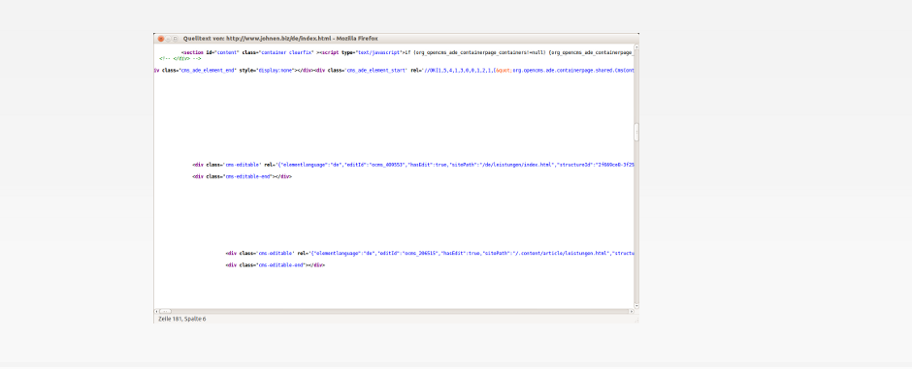The width and height of the screenshot is (912, 369).
Task: Click the "/.content/article/leistungen.html" sitePath value
Action: [562, 254]
